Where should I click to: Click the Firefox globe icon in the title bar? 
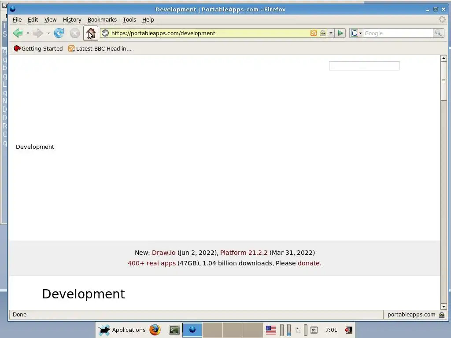click(12, 9)
